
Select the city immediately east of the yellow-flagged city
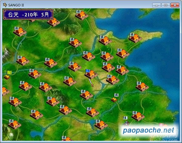(35, 73)
